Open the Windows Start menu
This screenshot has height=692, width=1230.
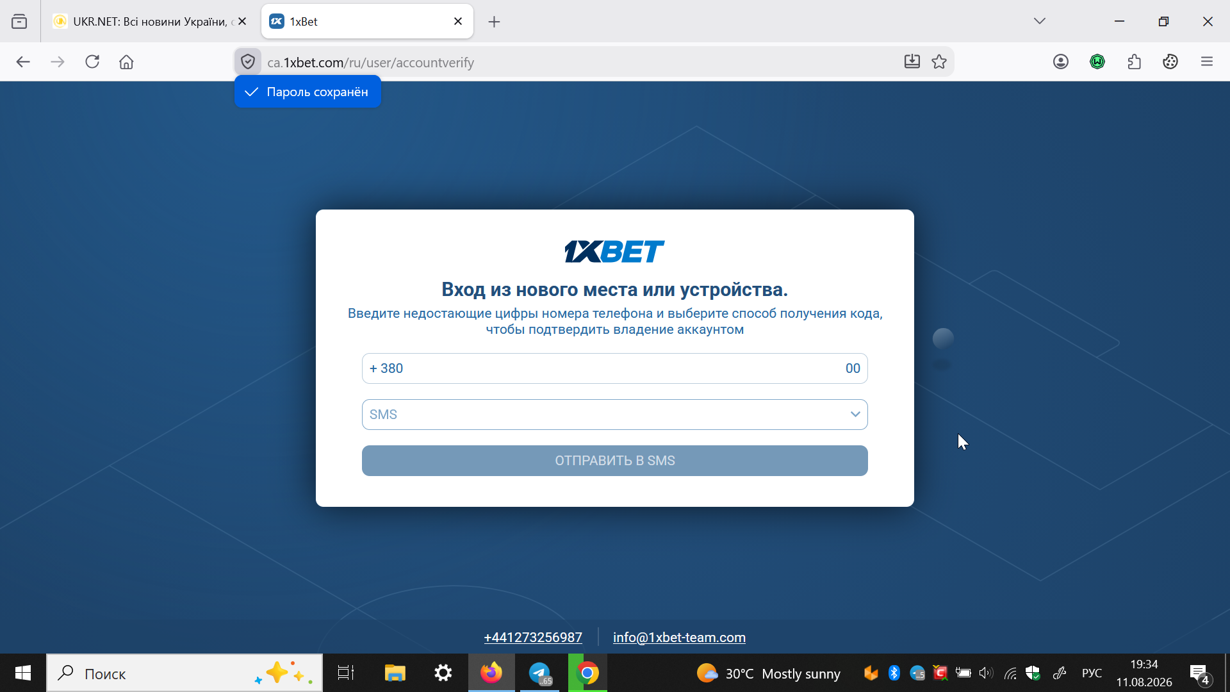[x=23, y=673]
